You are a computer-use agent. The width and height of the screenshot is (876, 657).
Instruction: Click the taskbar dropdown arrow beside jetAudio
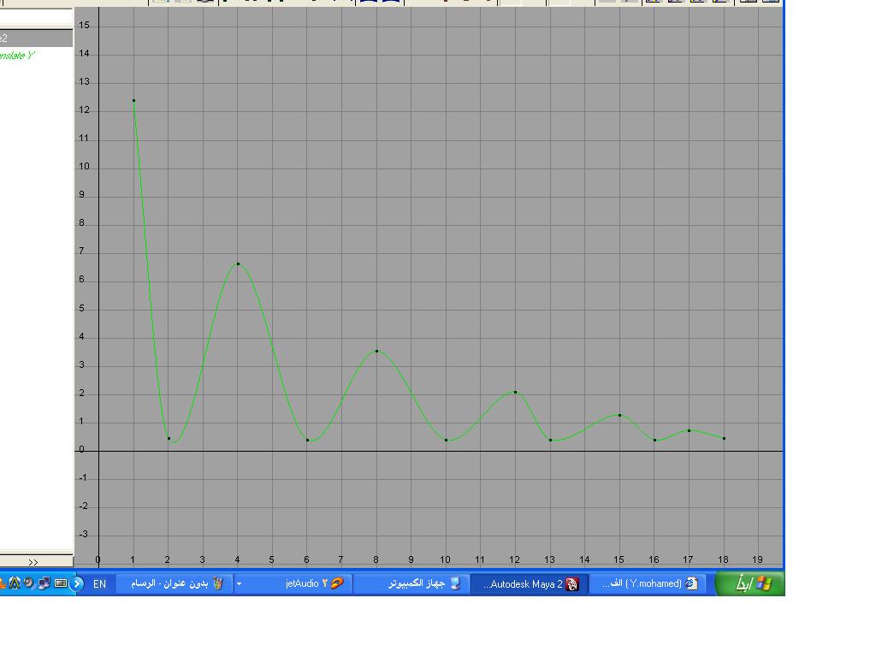(x=240, y=583)
